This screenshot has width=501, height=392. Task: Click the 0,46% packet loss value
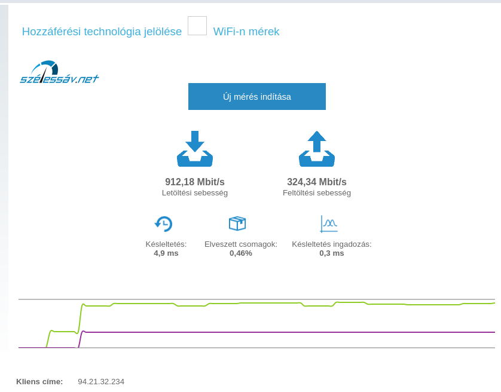(x=241, y=253)
